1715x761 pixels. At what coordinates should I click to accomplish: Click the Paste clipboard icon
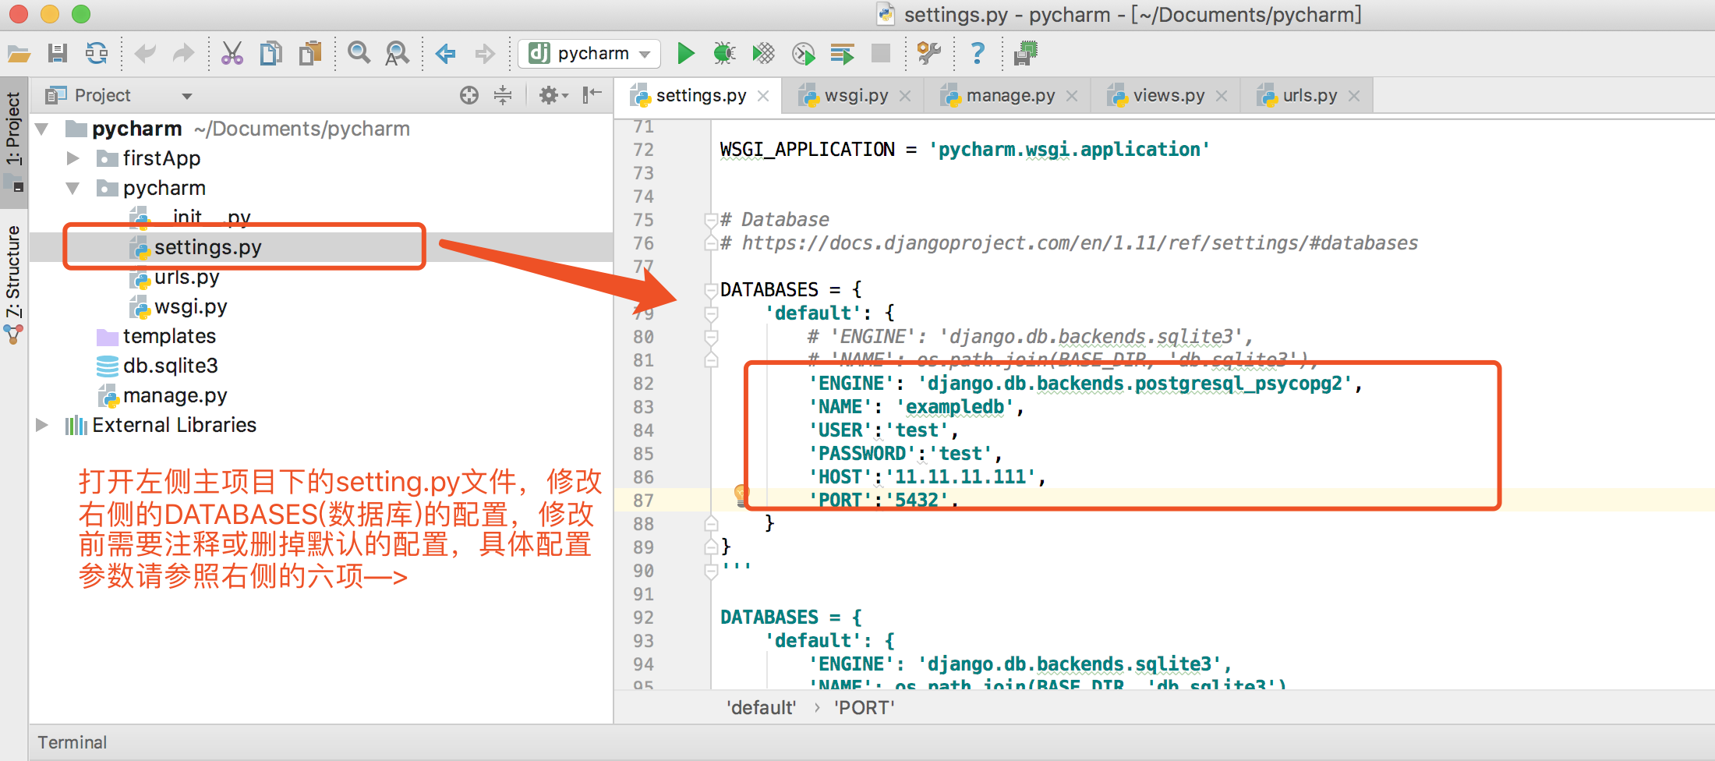coord(309,54)
